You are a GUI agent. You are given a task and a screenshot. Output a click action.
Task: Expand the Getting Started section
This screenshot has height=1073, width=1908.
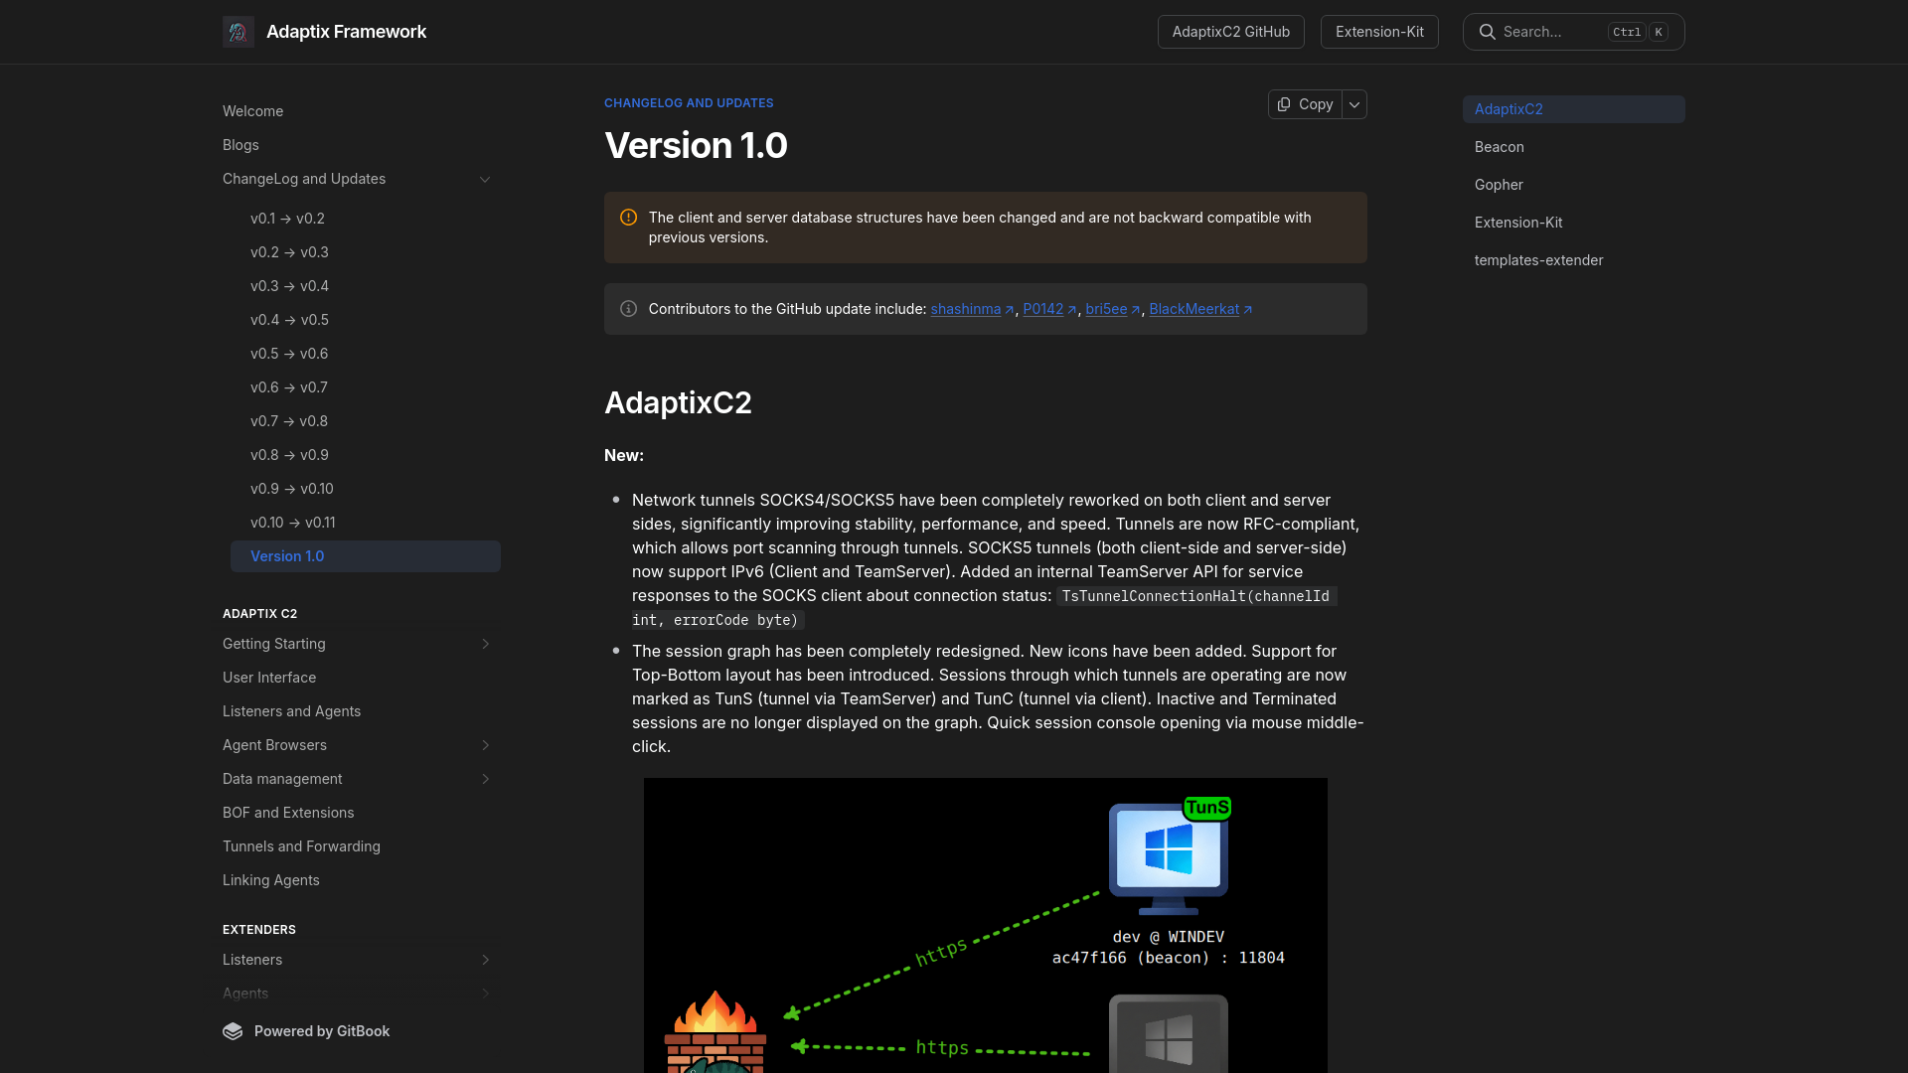tap(485, 644)
